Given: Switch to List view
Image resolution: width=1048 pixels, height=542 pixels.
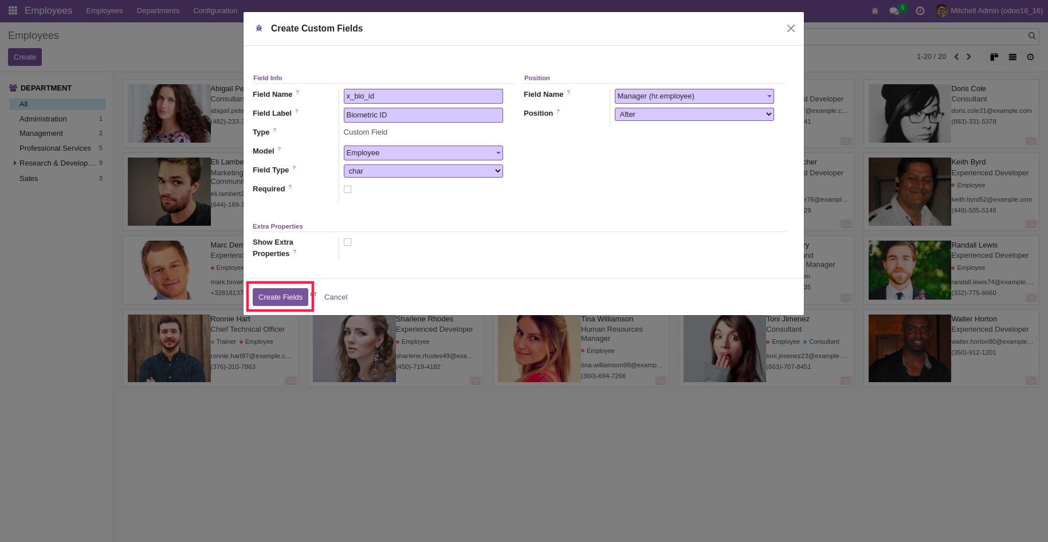Looking at the screenshot, I should point(1012,57).
